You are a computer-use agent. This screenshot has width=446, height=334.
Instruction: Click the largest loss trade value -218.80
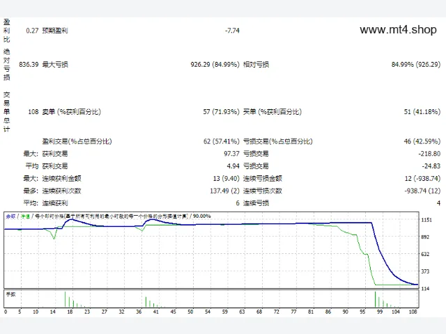(x=429, y=154)
